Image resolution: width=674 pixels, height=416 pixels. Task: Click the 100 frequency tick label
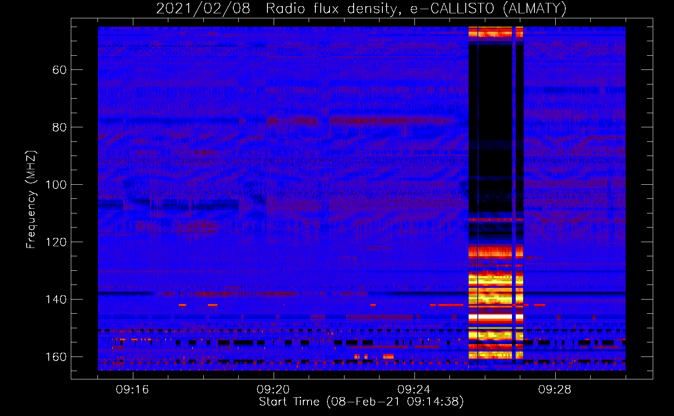pos(56,185)
